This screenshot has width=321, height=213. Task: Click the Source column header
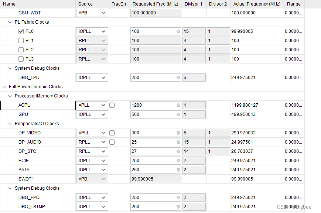click(85, 4)
